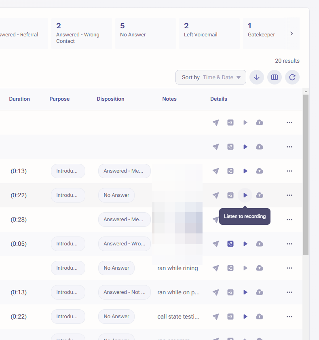Sort by the Purpose column header
The width and height of the screenshot is (319, 340).
[x=59, y=99]
